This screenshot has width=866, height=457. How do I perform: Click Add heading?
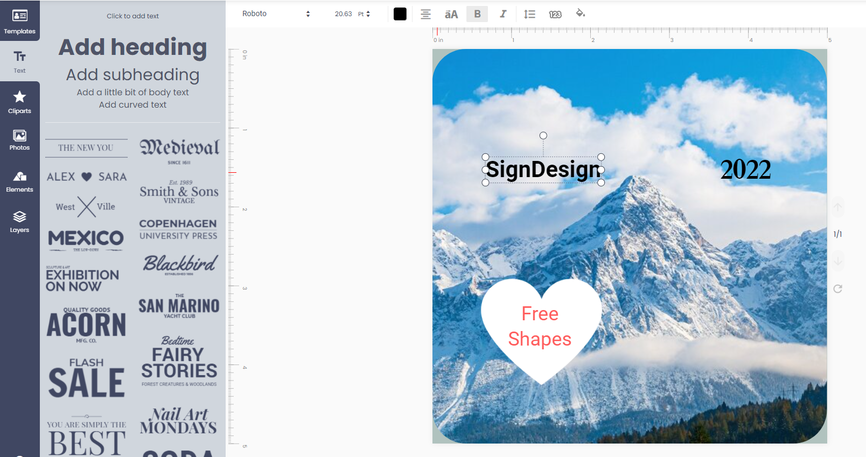click(132, 47)
